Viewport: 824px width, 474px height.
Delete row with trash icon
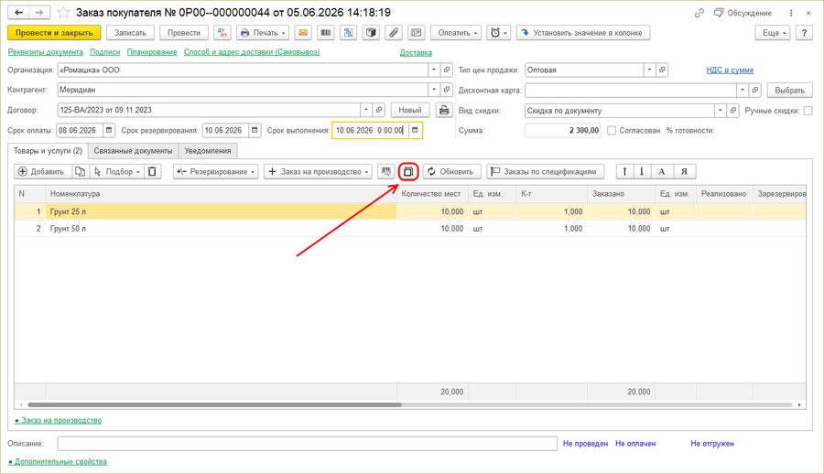(152, 171)
